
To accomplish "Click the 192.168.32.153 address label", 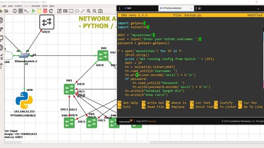I will coord(24,111).
